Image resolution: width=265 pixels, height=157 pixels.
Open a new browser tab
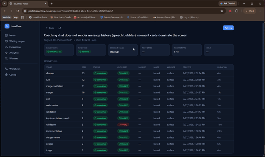51,3
